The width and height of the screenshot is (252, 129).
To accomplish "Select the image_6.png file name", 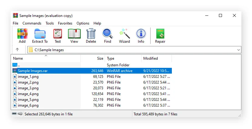I will click(x=28, y=105).
